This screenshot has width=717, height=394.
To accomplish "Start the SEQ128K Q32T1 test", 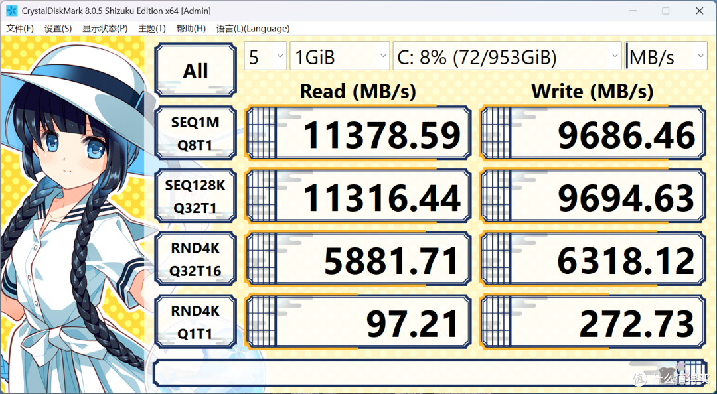I will tap(196, 196).
